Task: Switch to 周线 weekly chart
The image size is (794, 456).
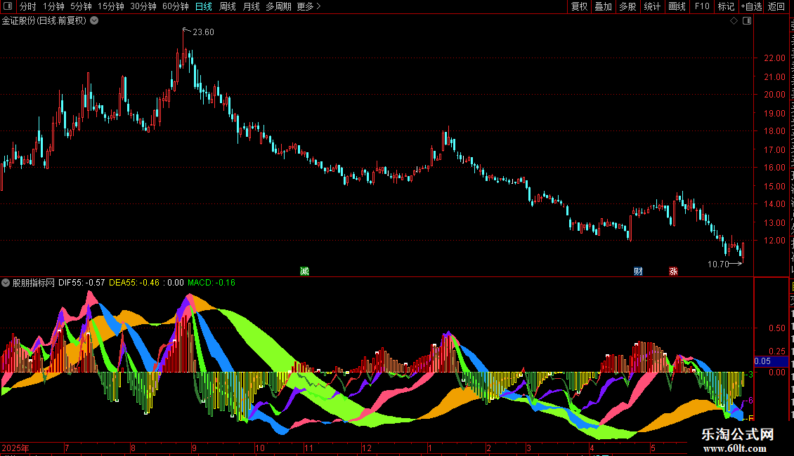Action: coord(228,6)
